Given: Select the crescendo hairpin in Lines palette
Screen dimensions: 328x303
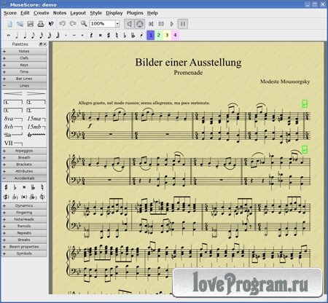Looking at the screenshot, I should [x=13, y=93].
